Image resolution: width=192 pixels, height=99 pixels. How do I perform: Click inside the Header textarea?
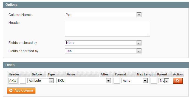coord(107,29)
